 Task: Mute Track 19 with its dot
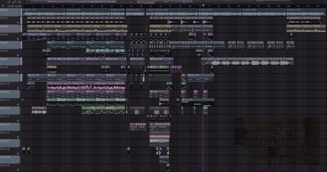click(18, 162)
